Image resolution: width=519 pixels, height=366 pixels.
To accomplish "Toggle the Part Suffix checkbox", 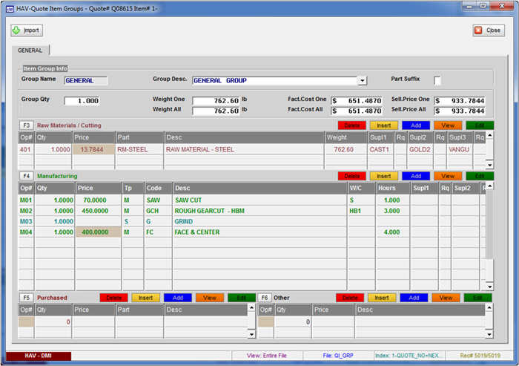I will pyautogui.click(x=437, y=80).
